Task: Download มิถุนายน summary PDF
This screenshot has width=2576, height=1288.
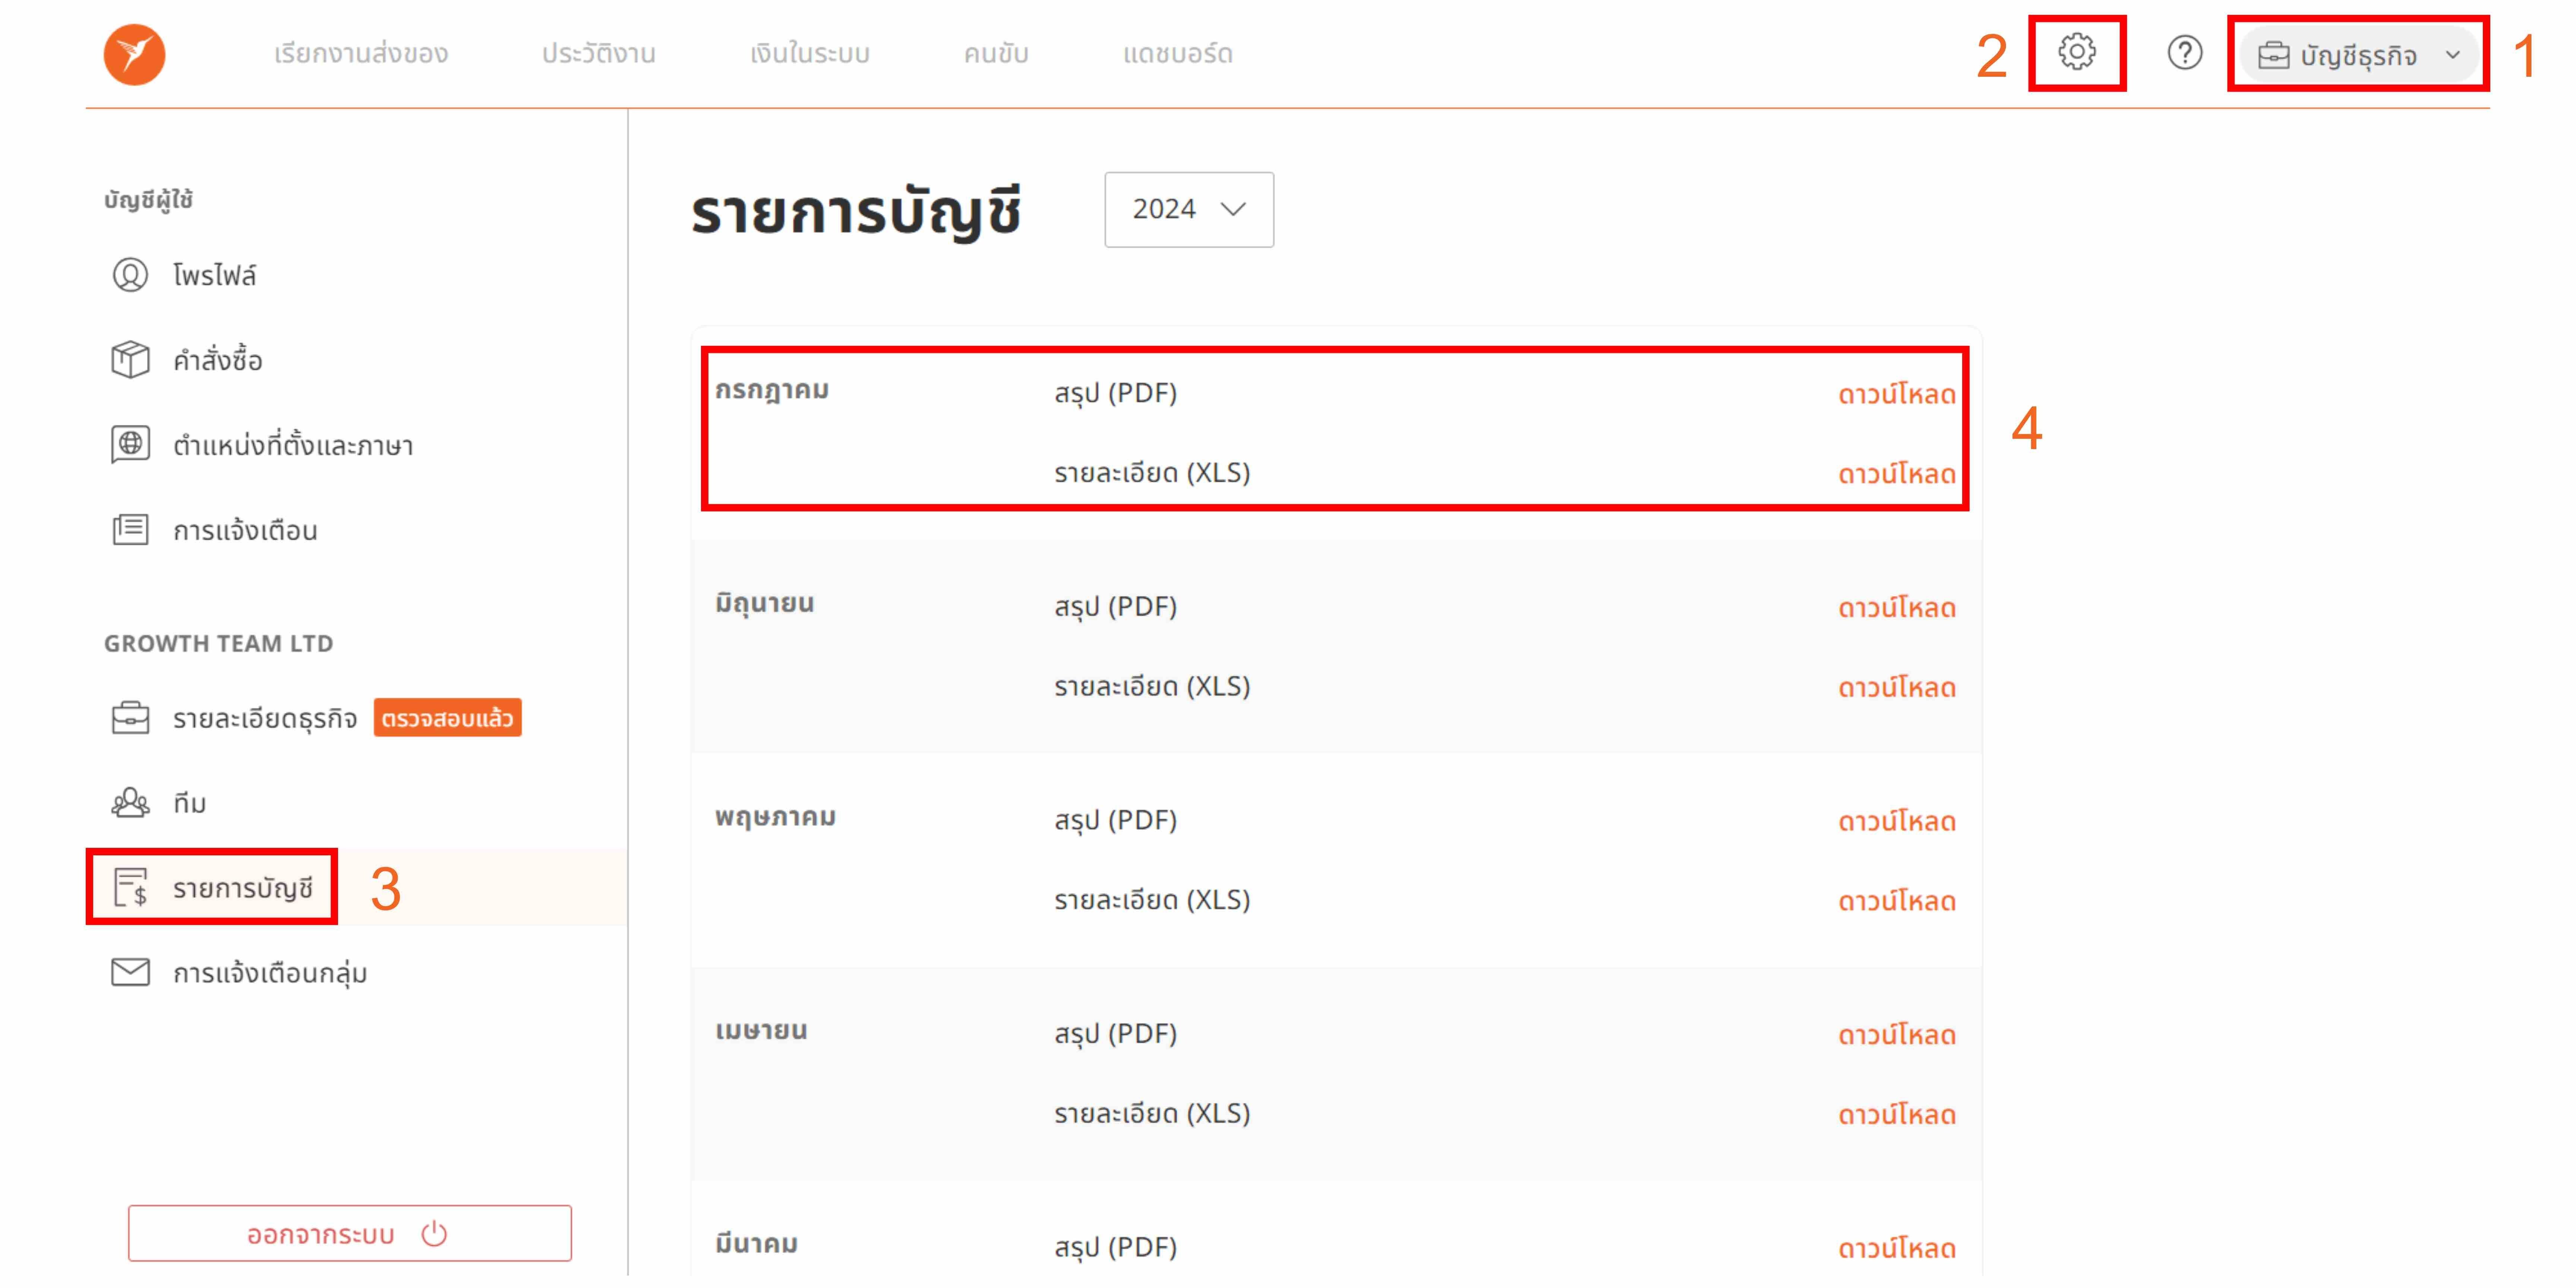Action: (1897, 607)
